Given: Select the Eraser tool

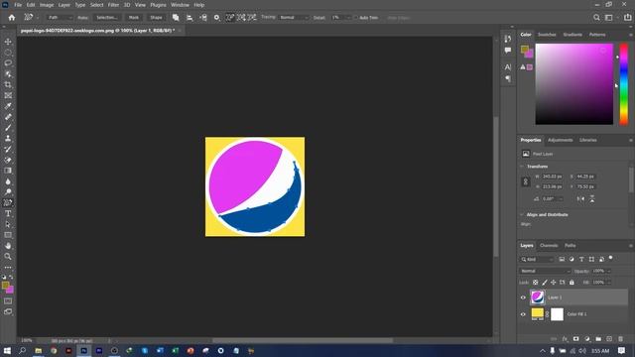Looking at the screenshot, I should coord(8,160).
